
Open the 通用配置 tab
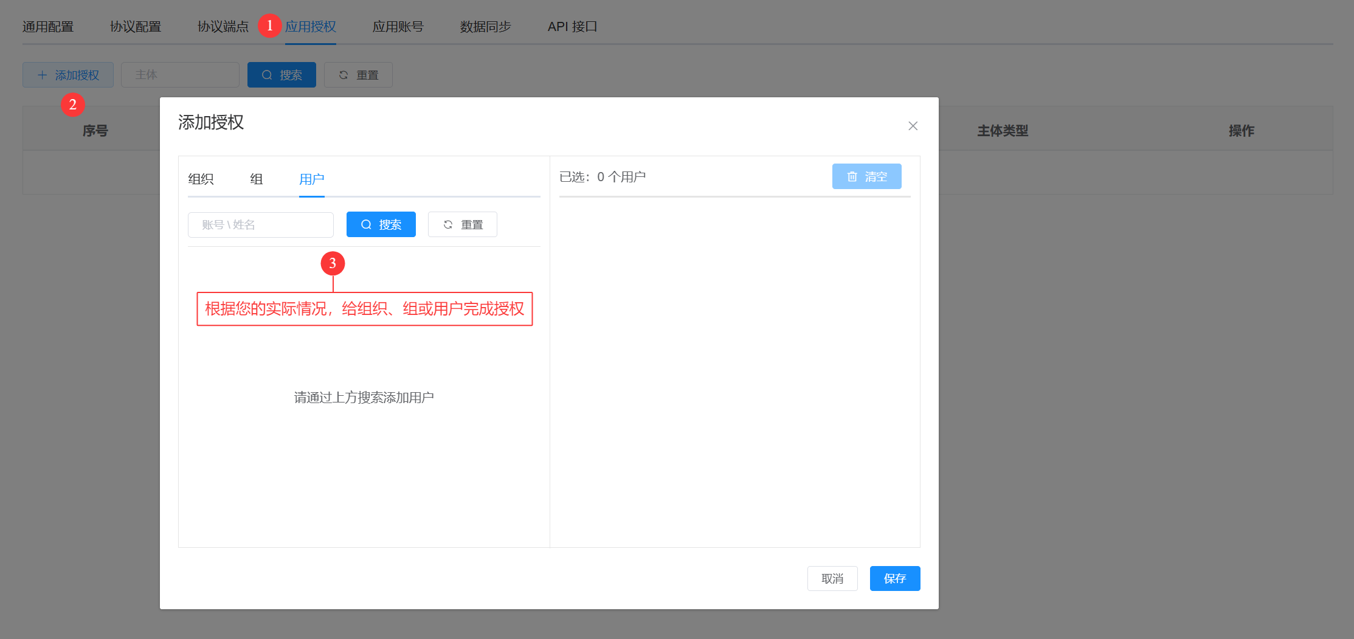tap(48, 27)
